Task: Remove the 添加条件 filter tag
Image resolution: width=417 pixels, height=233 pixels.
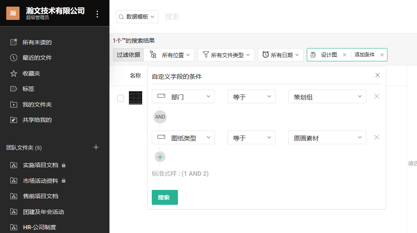Action: click(382, 55)
